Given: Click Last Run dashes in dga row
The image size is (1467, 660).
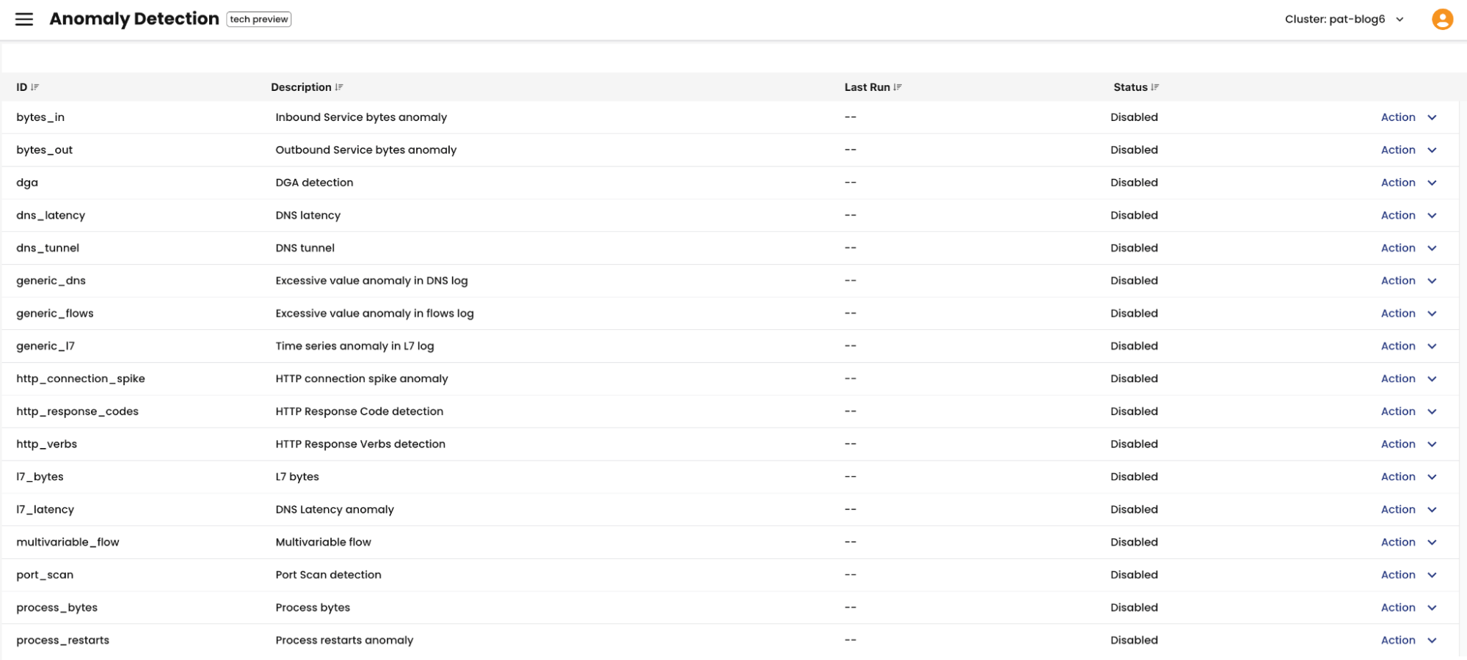Looking at the screenshot, I should click(851, 183).
